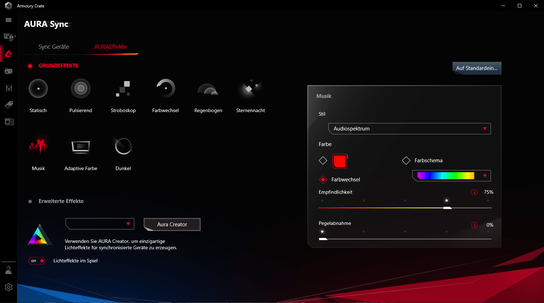This screenshot has width=544, height=303.
Task: Pick the Regenbogen rainbow effect icon
Action: (208, 89)
